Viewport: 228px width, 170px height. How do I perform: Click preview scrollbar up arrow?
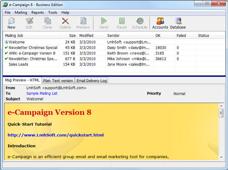pos(221,106)
